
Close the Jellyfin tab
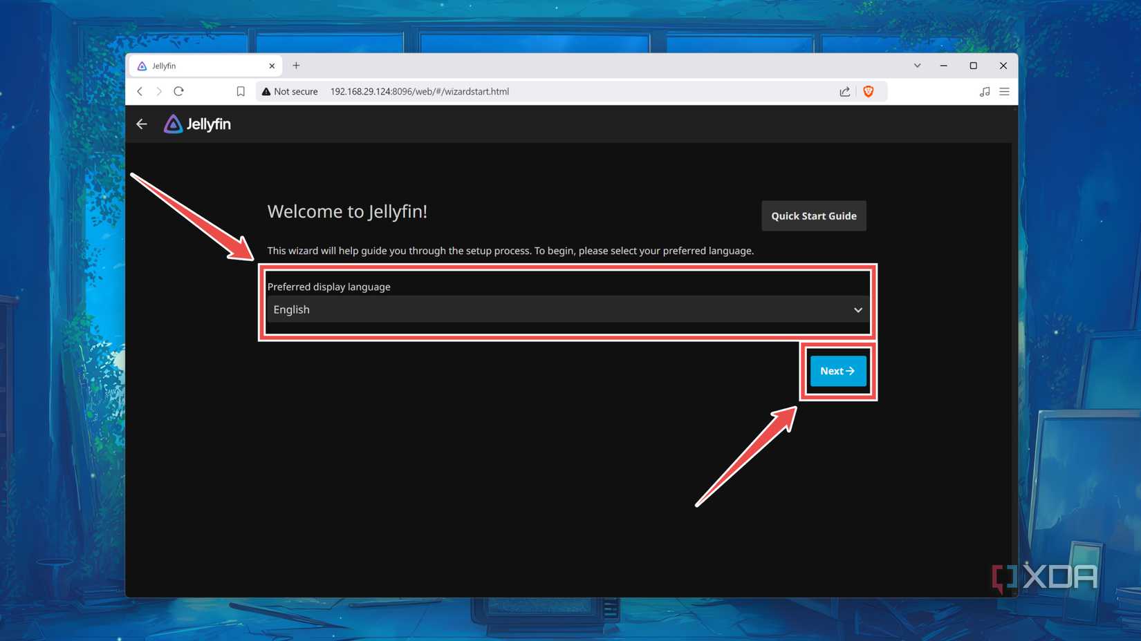tap(272, 65)
